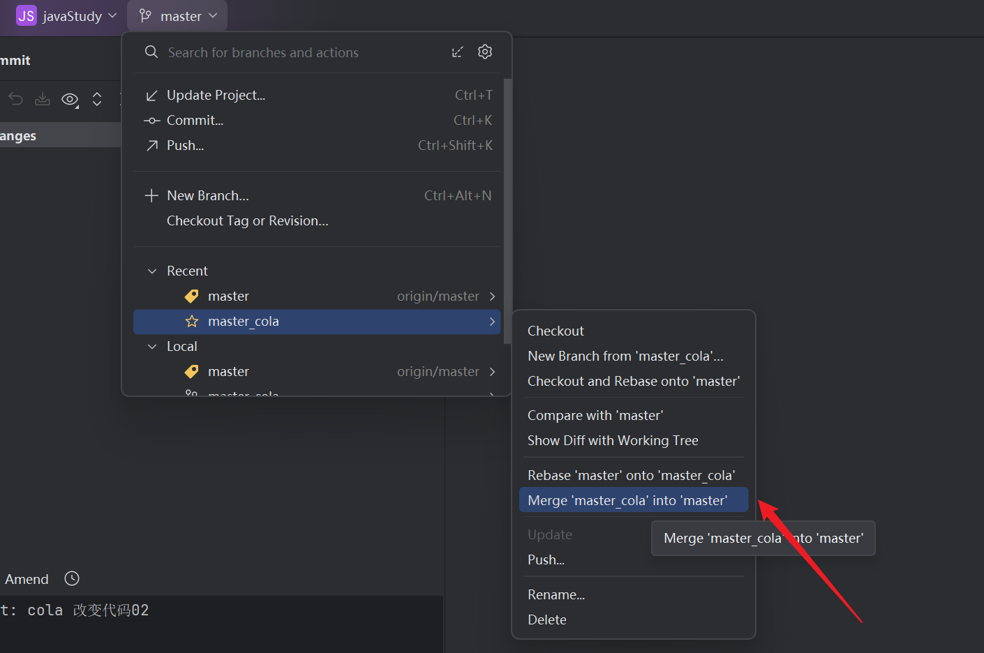Screen dimensions: 984x653
Task: Toggle the eye view options icon
Action: click(70, 100)
